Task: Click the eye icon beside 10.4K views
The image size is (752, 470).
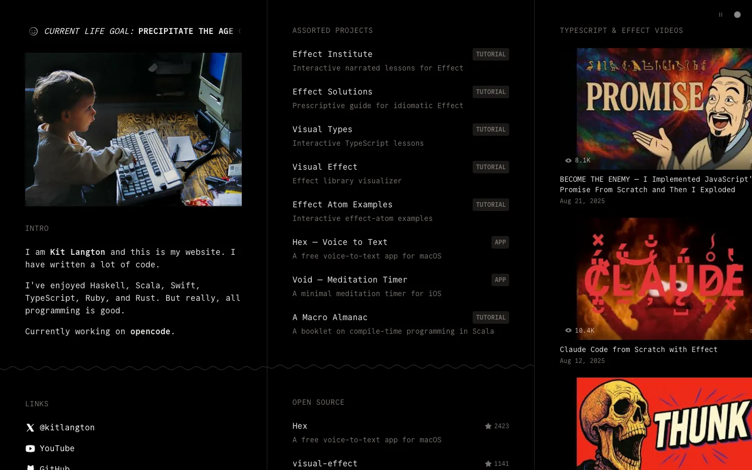Action: [568, 331]
